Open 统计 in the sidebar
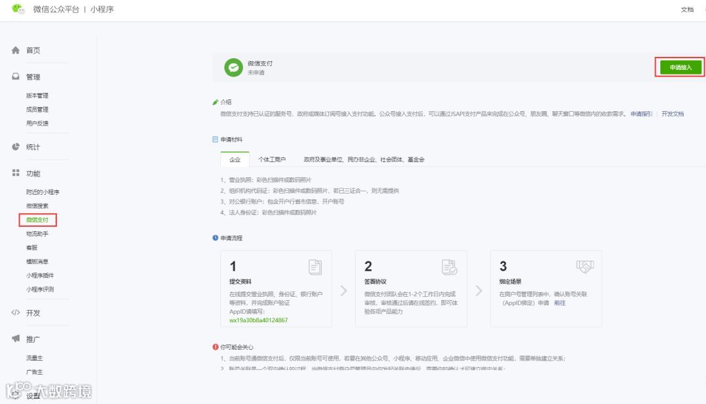Screen dimensions: 706x404 [x=33, y=147]
